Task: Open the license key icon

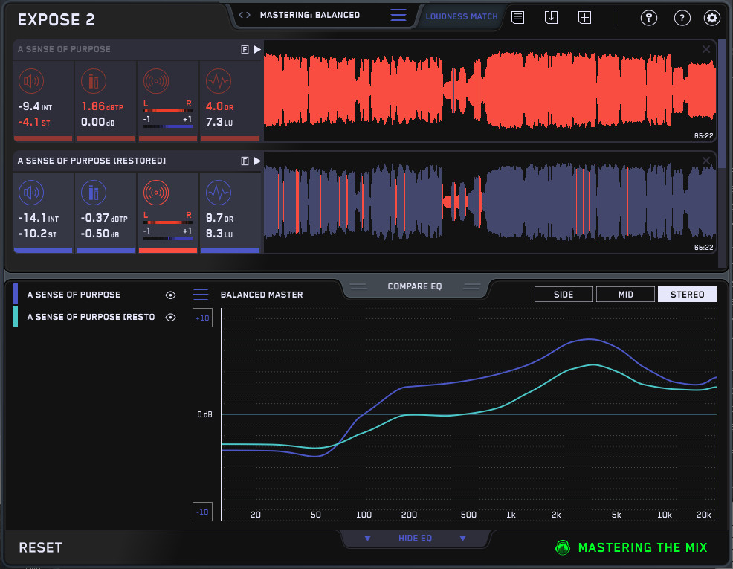Action: pyautogui.click(x=649, y=18)
